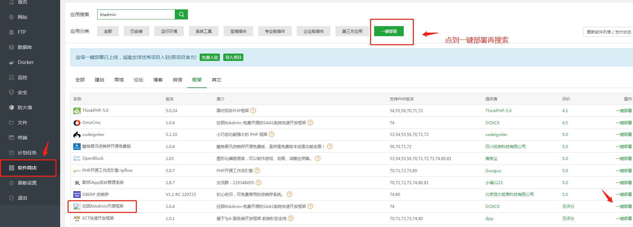Screen dimensions: 633x227
Task: Switch to the 微信 tab
Action: 177,80
